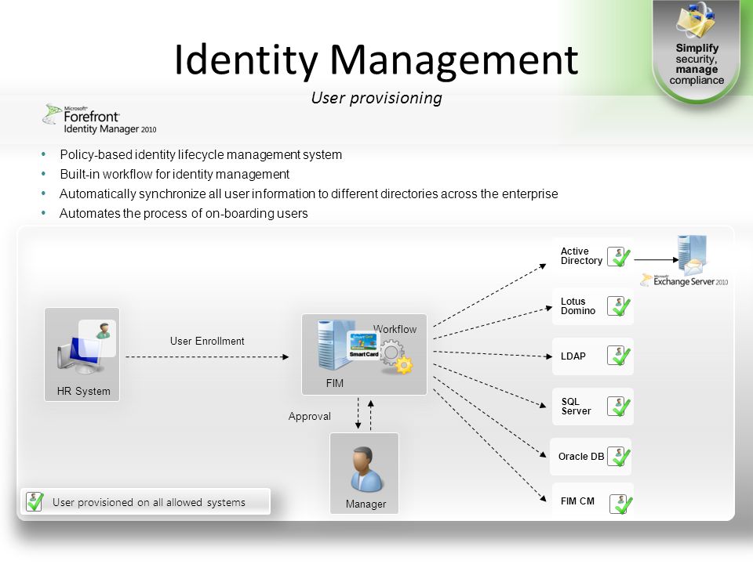Click the FIM CM provisioned checkmark icon
This screenshot has width=753, height=564.
(x=621, y=504)
